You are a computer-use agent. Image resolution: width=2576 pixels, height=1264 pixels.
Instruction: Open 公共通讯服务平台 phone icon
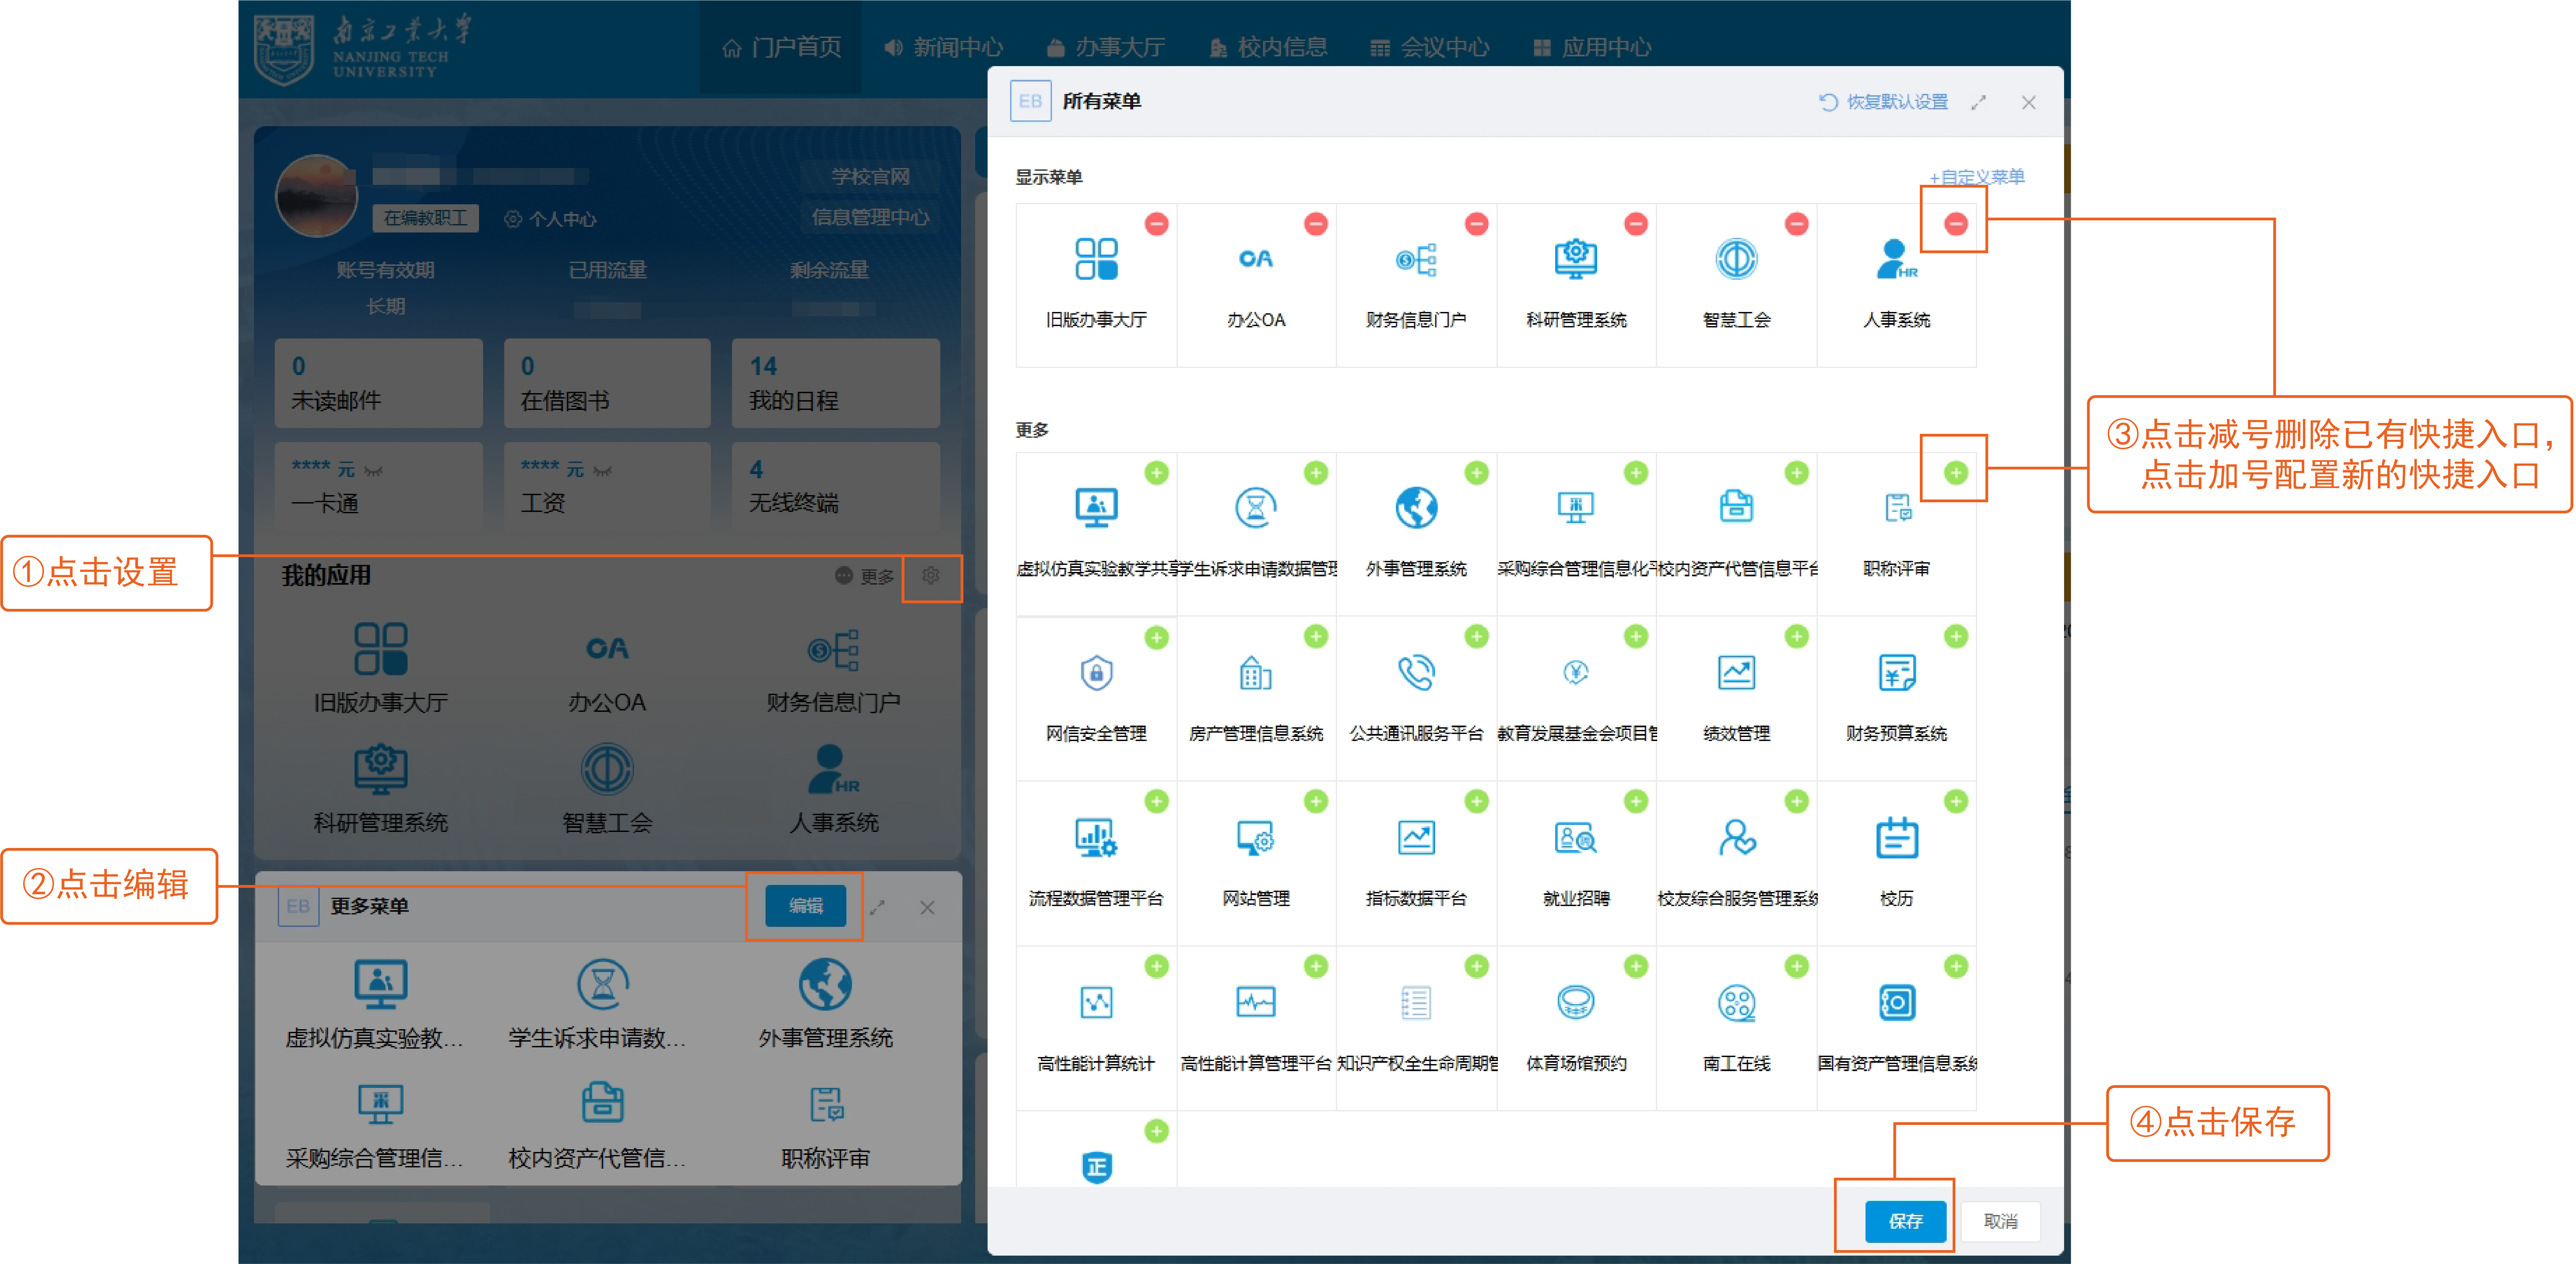click(1416, 673)
